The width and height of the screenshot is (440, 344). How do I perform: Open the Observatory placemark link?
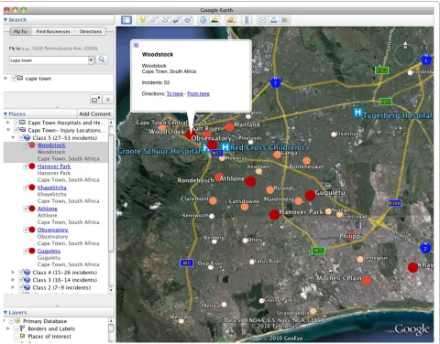coord(53,230)
